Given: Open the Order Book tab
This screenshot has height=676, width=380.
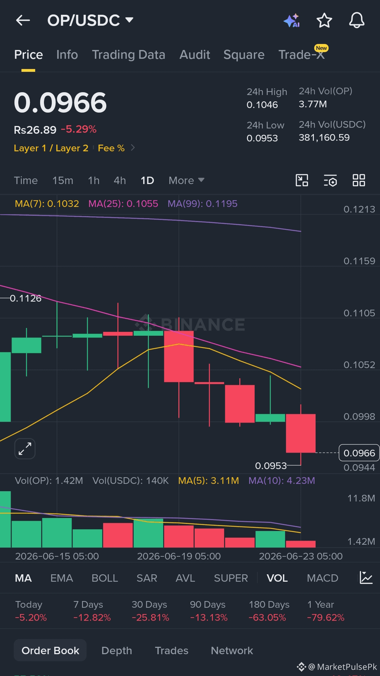Looking at the screenshot, I should tap(50, 650).
